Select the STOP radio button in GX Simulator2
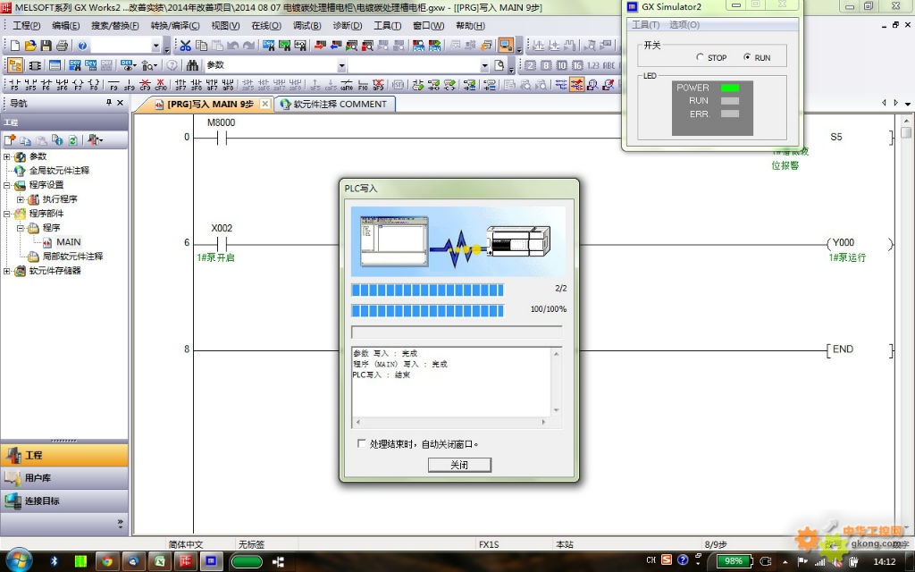 [700, 57]
